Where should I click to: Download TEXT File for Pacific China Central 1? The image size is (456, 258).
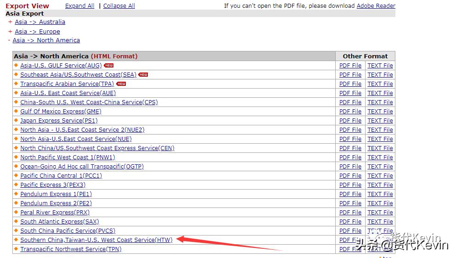(380, 176)
